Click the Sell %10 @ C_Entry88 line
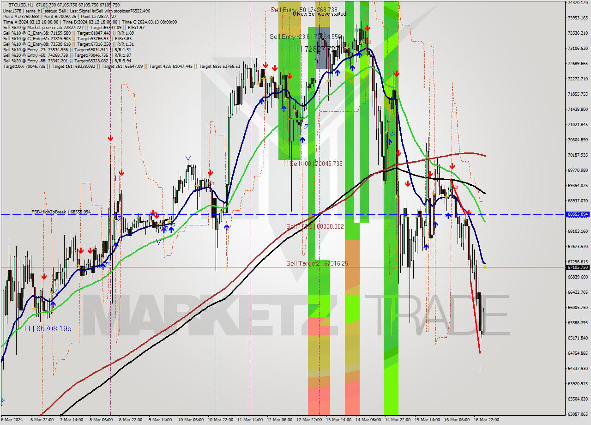The image size is (591, 425). coord(68,44)
